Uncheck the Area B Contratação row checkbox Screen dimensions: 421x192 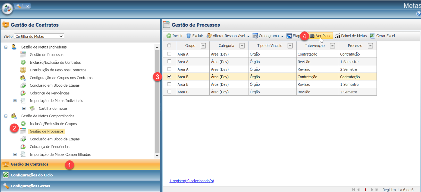click(169, 77)
